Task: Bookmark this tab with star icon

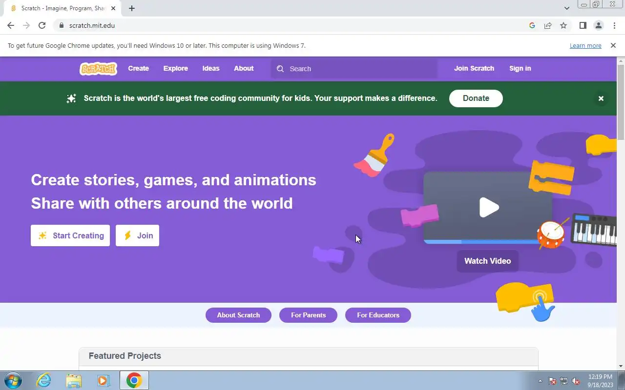Action: tap(563, 25)
